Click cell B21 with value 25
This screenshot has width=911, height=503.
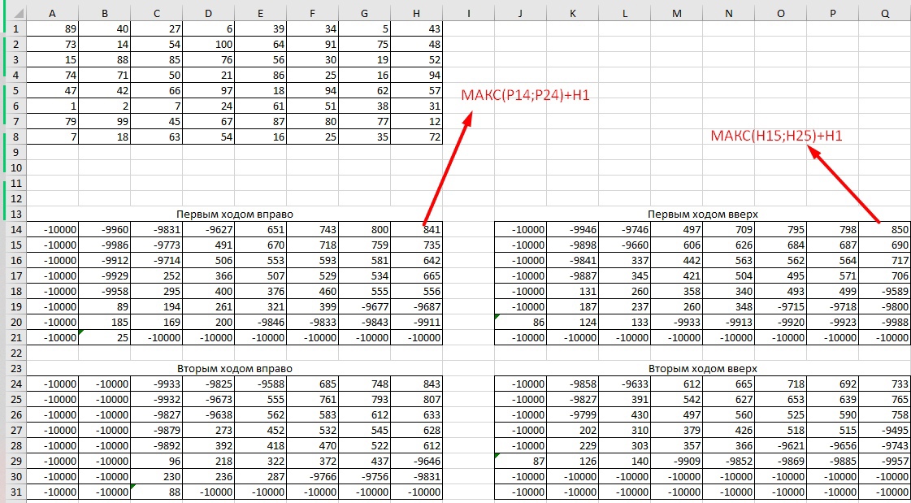point(105,338)
